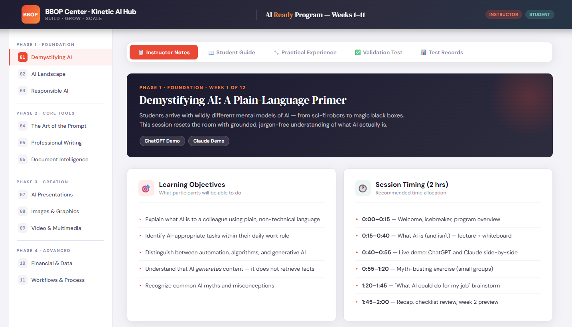572x327 pixels.
Task: Click the notes icon in Instructor Notes tab
Action: (x=141, y=52)
